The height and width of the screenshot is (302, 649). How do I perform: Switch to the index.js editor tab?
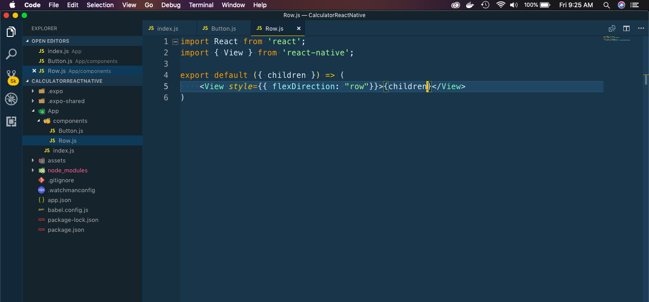pos(169,28)
